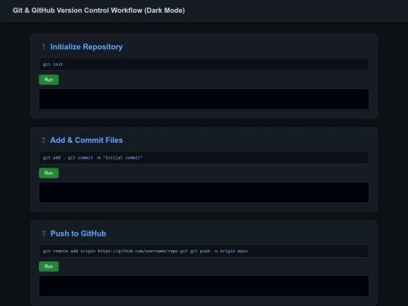The width and height of the screenshot is (408, 306).
Task: Run the Add & Commit Files step
Action: point(48,173)
